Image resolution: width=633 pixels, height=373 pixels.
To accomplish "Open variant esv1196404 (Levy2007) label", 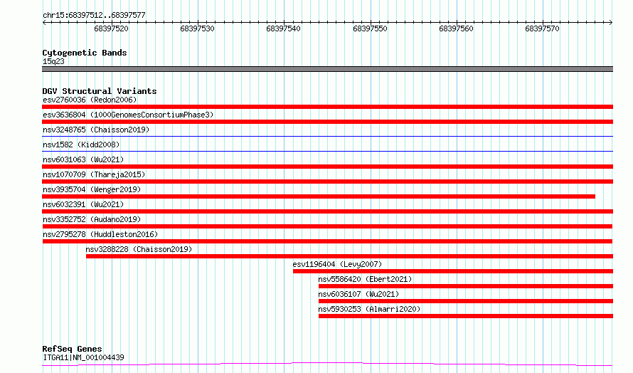I will [x=337, y=264].
